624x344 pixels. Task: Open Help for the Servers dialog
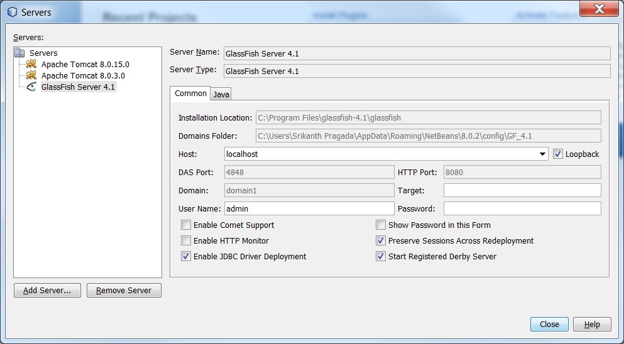coord(592,324)
